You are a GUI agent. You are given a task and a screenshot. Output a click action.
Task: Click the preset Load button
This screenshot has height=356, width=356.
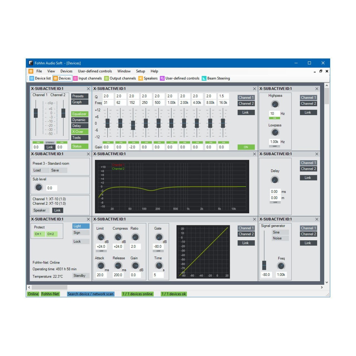point(41,170)
